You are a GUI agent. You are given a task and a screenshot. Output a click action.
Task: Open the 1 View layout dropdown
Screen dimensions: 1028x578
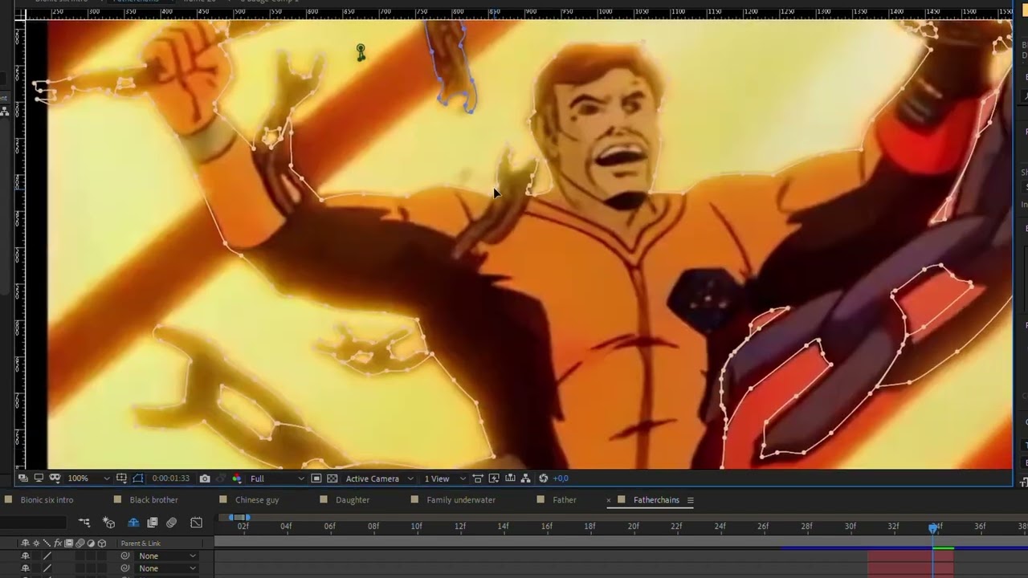446,478
